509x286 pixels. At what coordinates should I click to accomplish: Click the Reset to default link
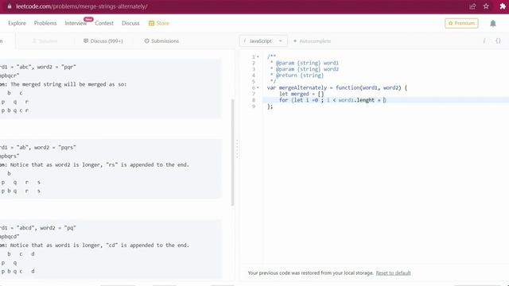[x=393, y=273]
